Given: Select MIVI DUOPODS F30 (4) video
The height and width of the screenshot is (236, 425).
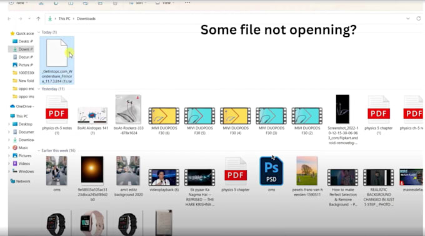Looking at the screenshot, I should tap(236, 120).
